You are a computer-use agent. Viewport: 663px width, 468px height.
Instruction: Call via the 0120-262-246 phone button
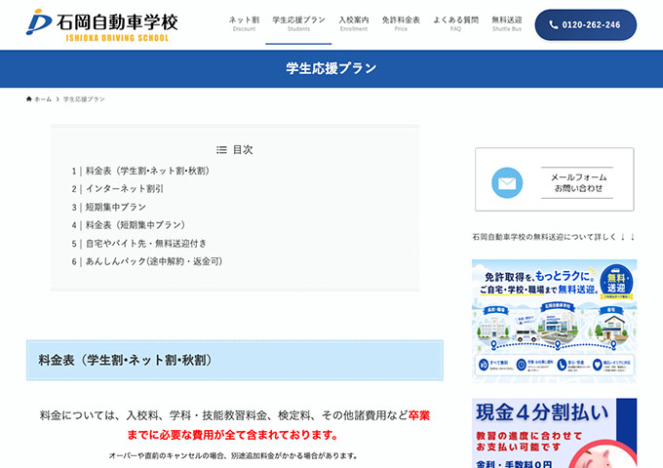coord(586,25)
